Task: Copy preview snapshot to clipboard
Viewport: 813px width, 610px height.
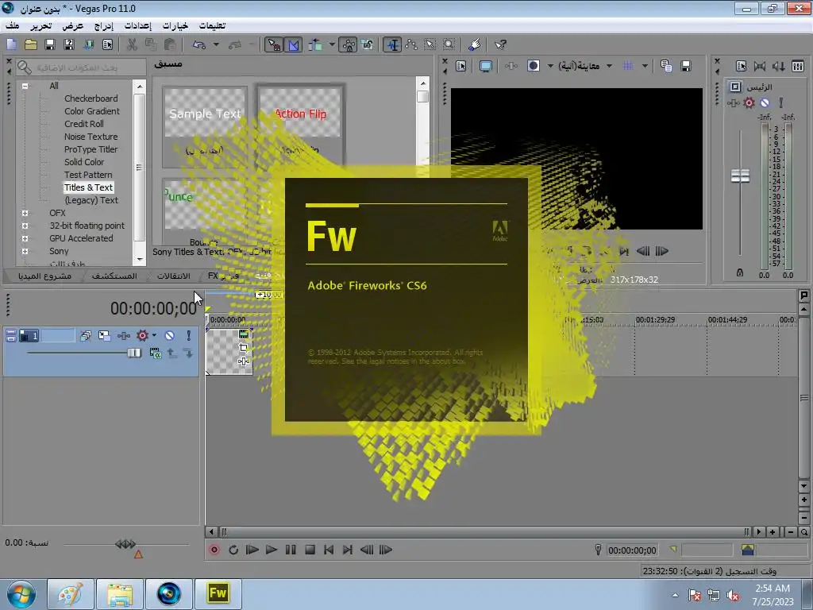Action: point(666,66)
